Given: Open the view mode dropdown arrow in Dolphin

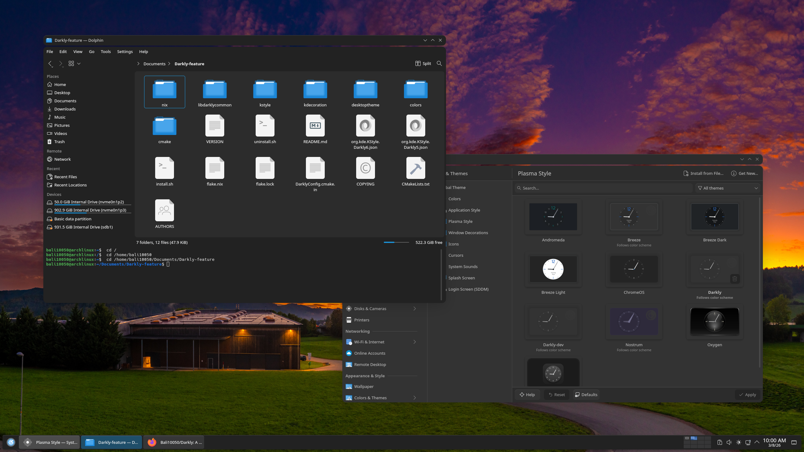Looking at the screenshot, I should pyautogui.click(x=79, y=64).
